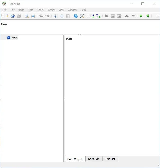Click the Find/search binoculars icon

(x=82, y=16)
